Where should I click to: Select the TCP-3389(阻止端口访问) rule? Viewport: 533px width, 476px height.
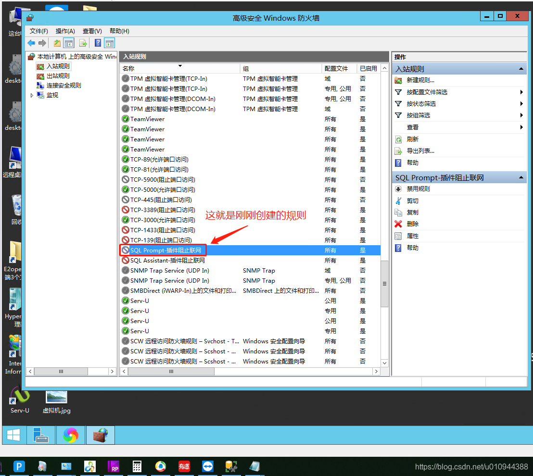pos(251,210)
